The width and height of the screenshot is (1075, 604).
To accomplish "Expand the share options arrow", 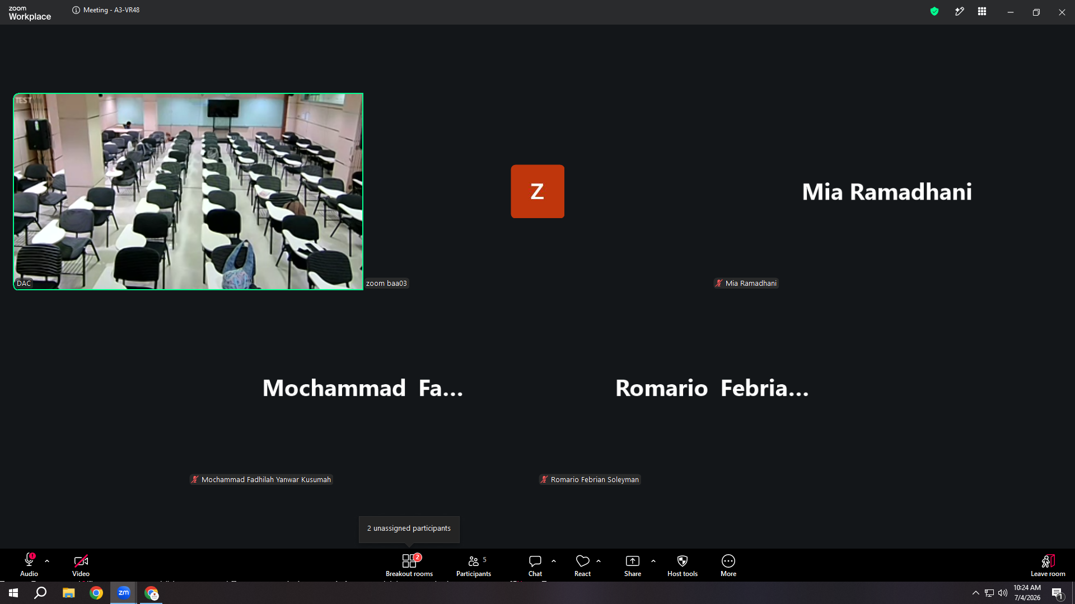I will (x=653, y=561).
